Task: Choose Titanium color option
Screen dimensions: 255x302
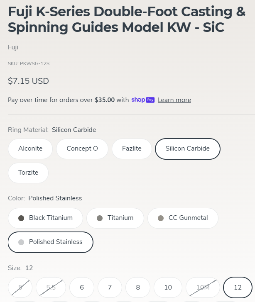Action: pos(115,218)
